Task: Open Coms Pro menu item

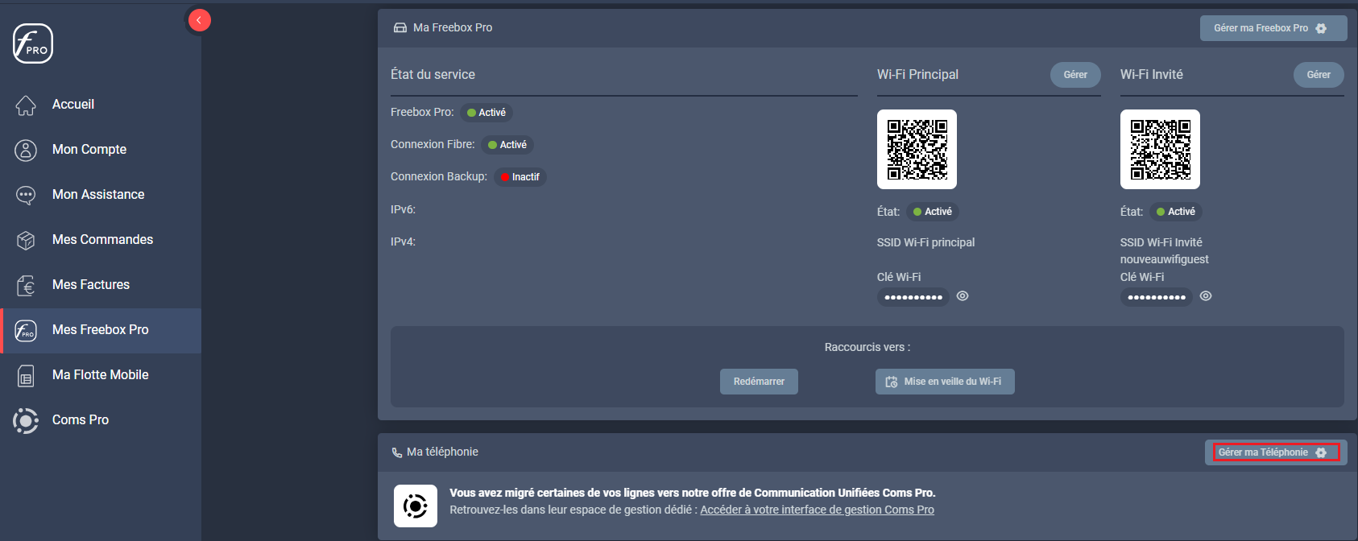Action: pyautogui.click(x=81, y=420)
